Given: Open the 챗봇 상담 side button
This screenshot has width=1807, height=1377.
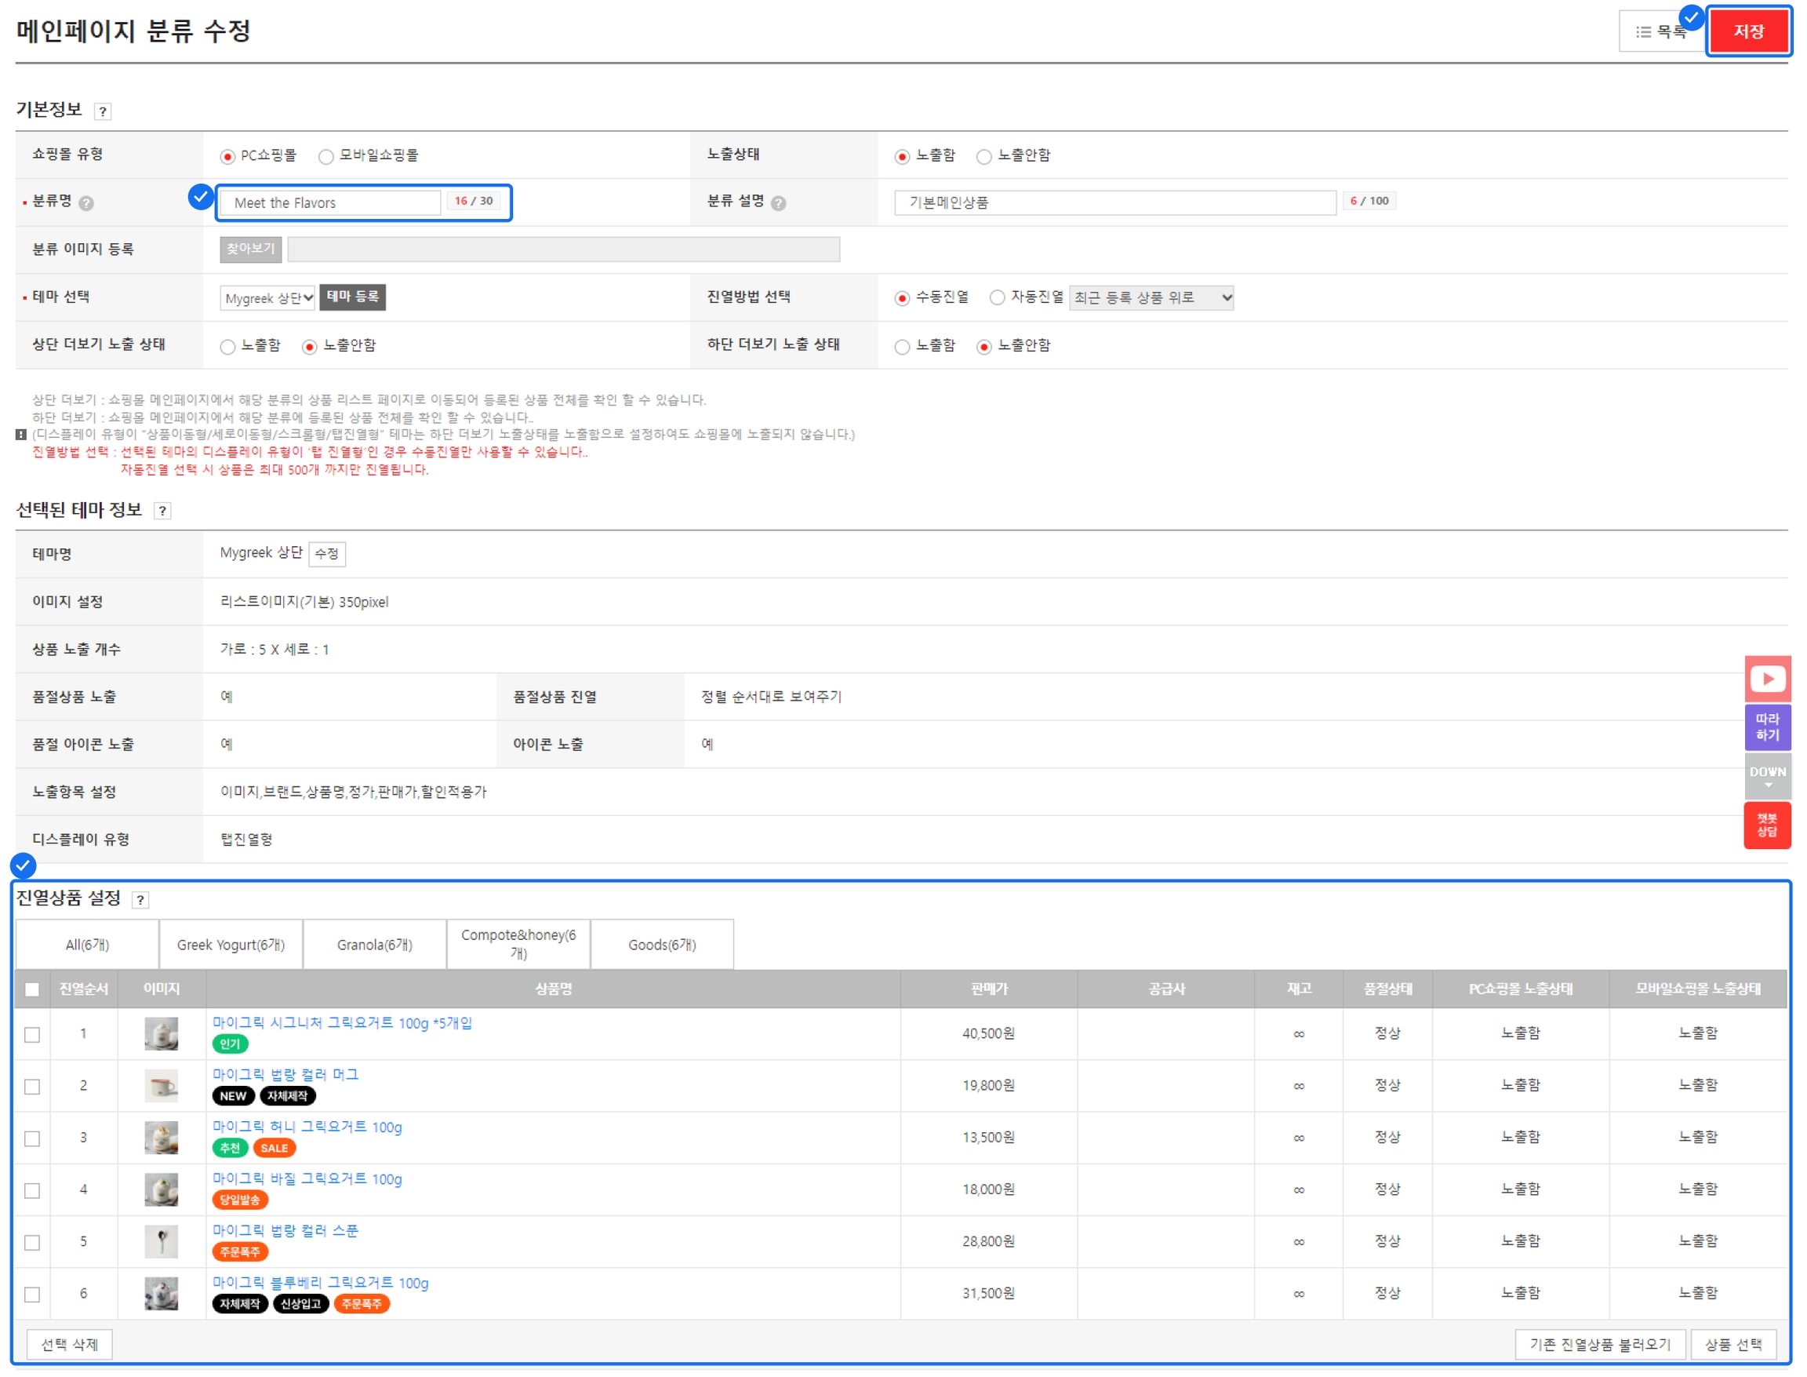Looking at the screenshot, I should pos(1767,825).
